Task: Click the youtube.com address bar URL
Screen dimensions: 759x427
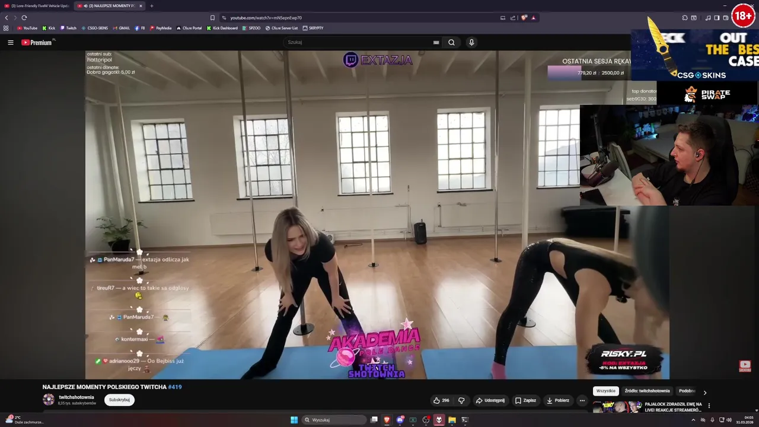Action: (266, 18)
